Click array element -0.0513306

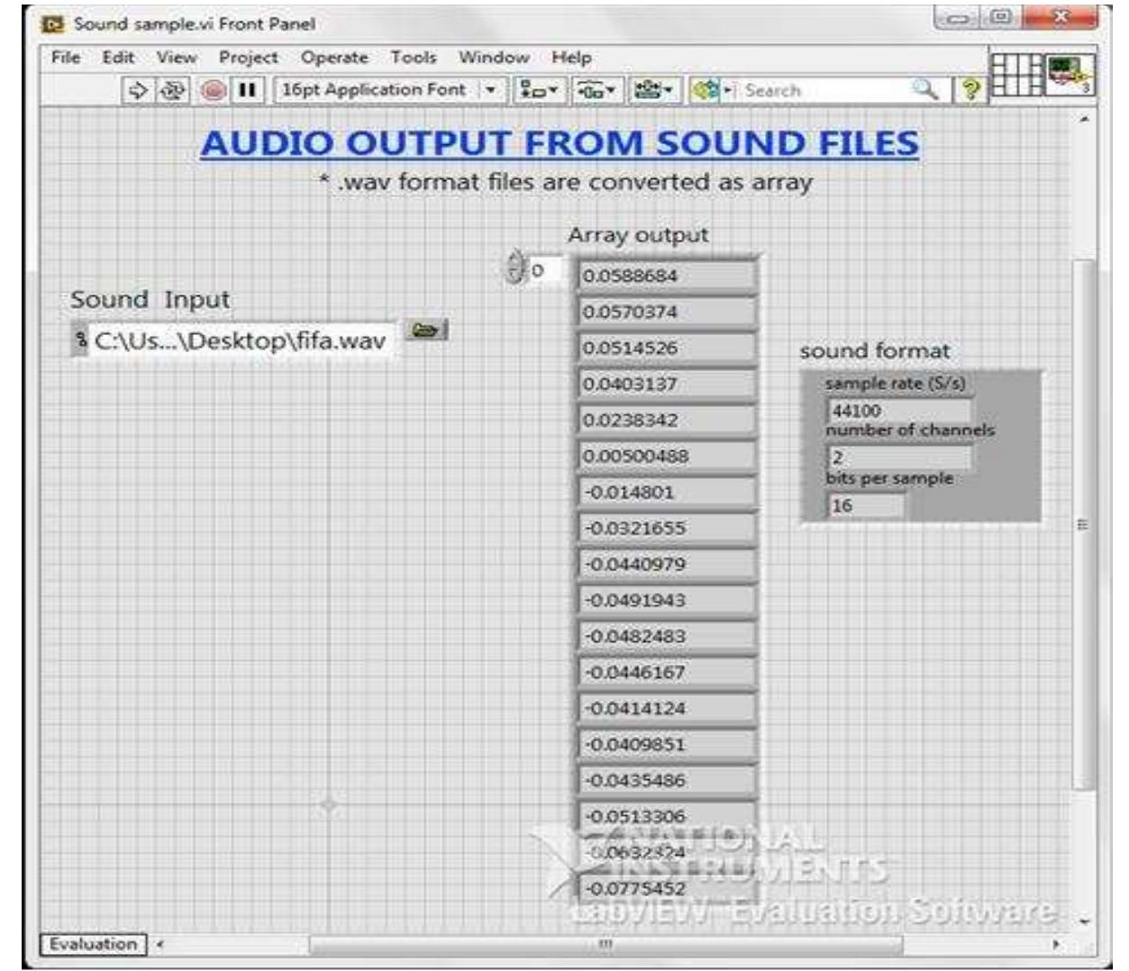click(x=666, y=816)
